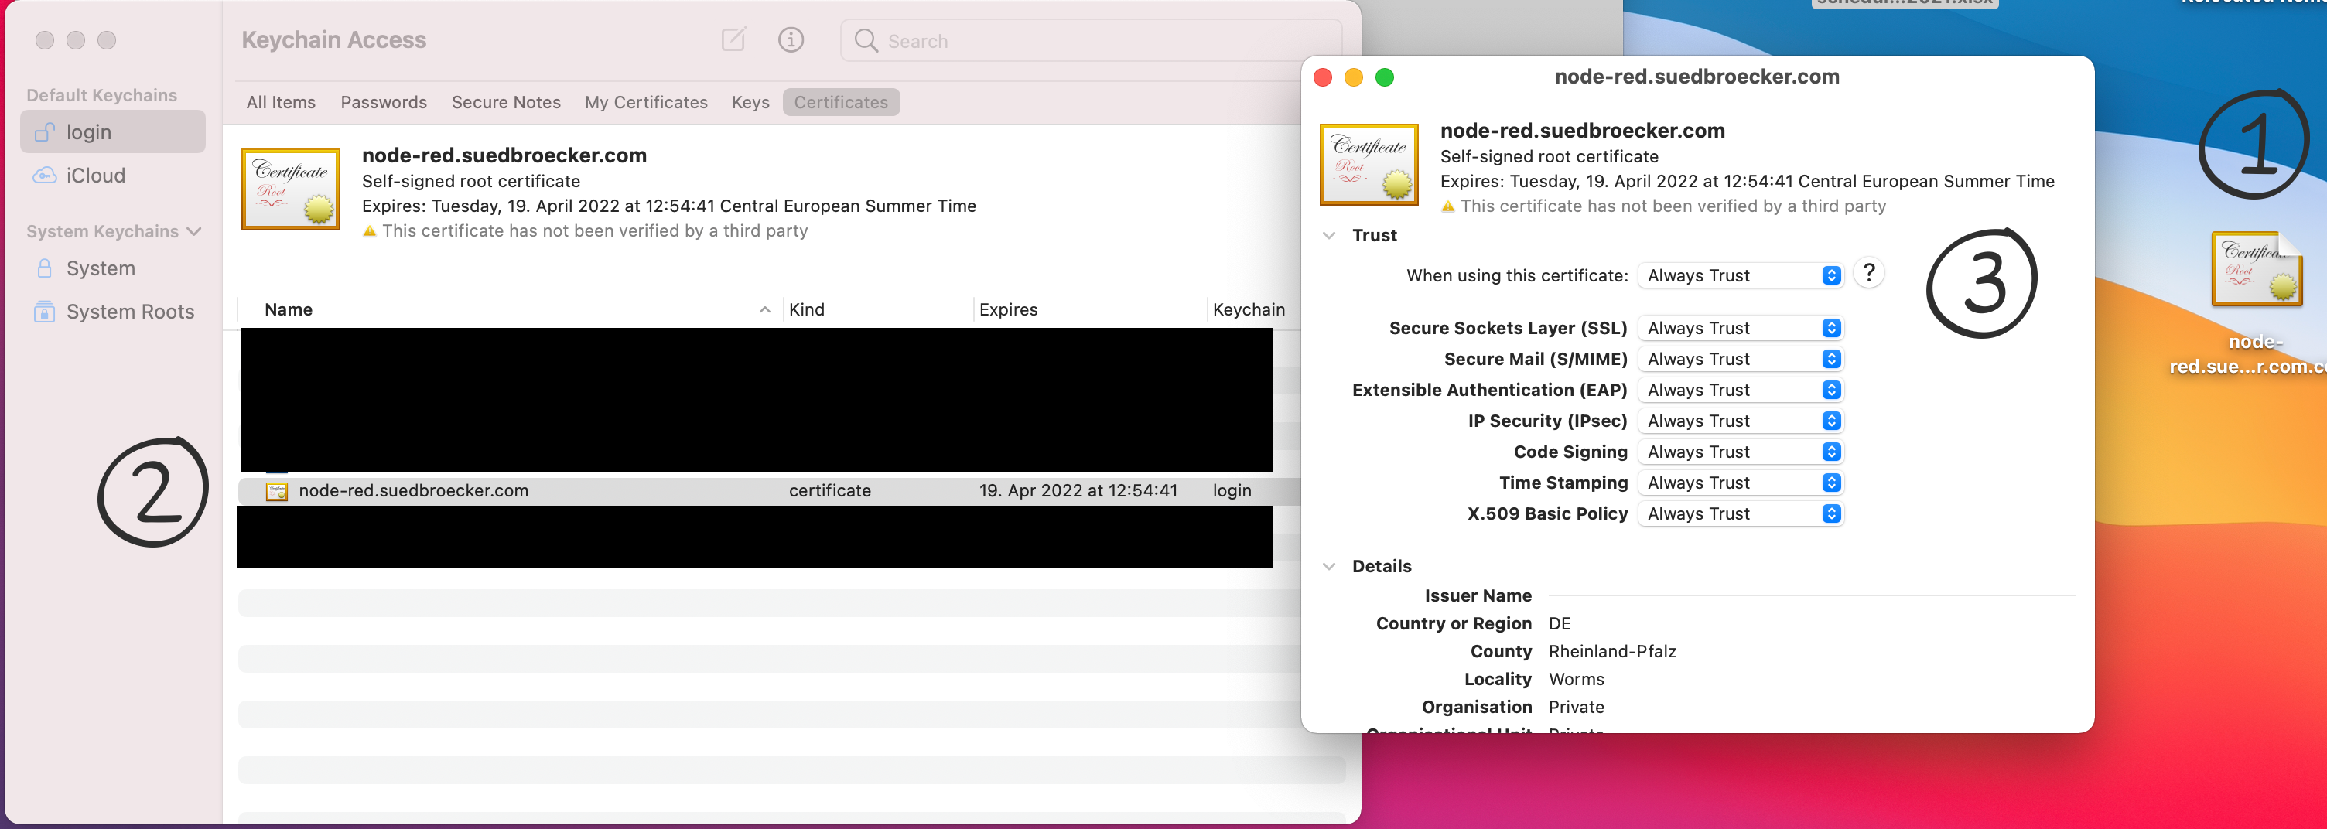
Task: Collapse the System Keychains section chevron
Action: point(193,232)
